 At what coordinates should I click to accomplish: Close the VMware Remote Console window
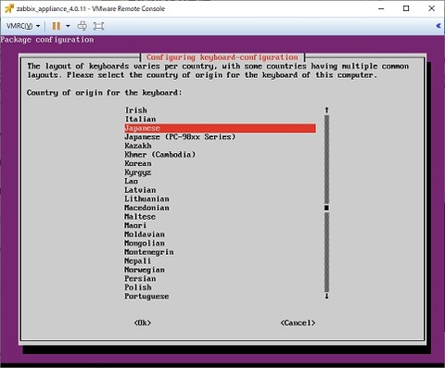tap(432, 8)
